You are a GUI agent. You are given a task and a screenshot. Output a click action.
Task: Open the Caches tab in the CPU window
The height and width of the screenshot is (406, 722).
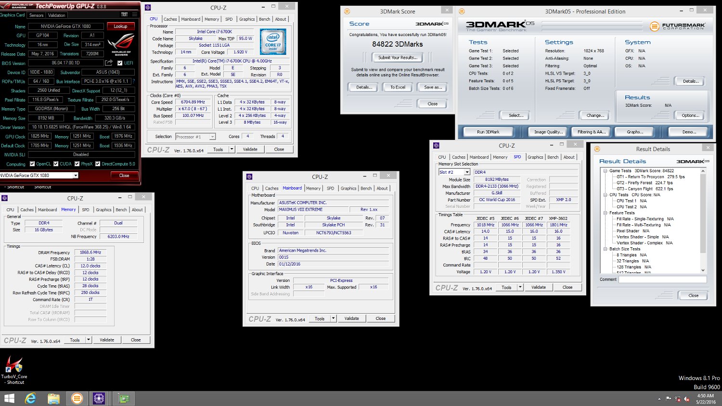click(170, 19)
